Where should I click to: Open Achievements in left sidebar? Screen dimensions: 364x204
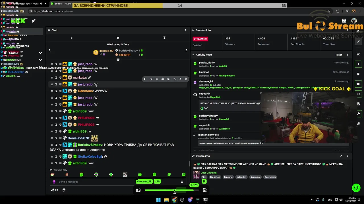(19, 46)
